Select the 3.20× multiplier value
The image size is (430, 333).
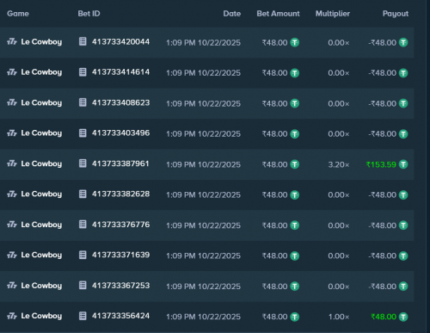coord(339,164)
